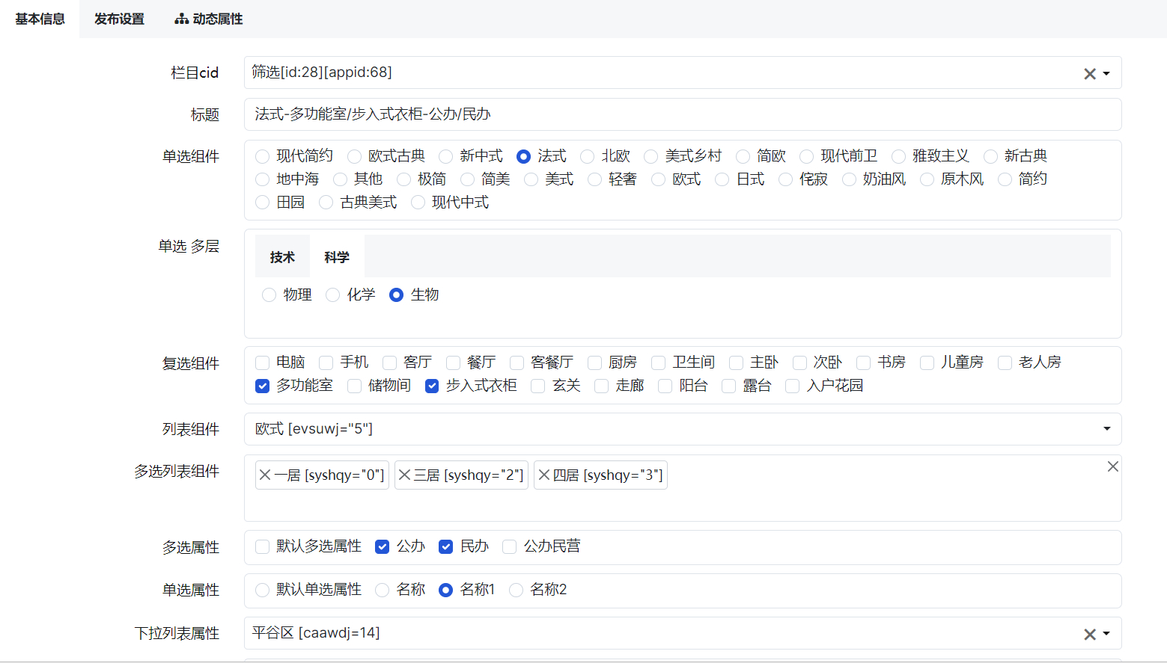Image resolution: width=1167 pixels, height=663 pixels.
Task: Clear the 下拉列表属性 selection with X icon
Action: [1089, 634]
